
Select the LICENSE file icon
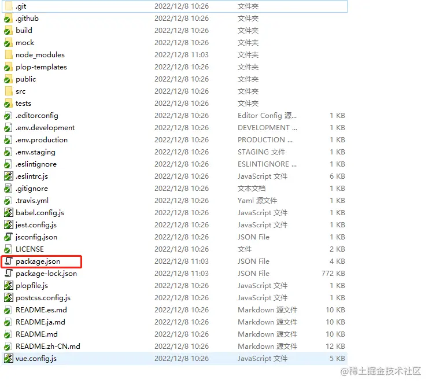(8, 249)
